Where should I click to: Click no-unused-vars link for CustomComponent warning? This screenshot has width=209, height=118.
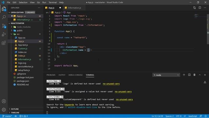(x=124, y=99)
